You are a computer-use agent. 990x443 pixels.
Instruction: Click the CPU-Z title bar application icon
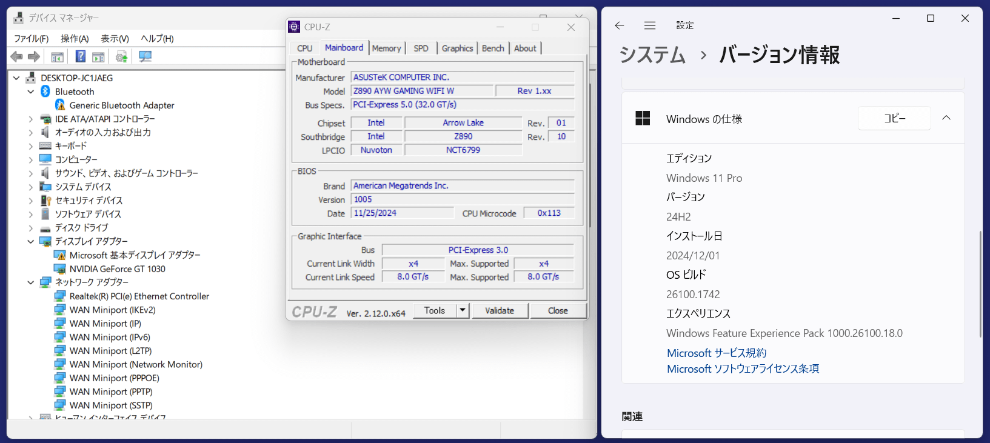click(294, 27)
